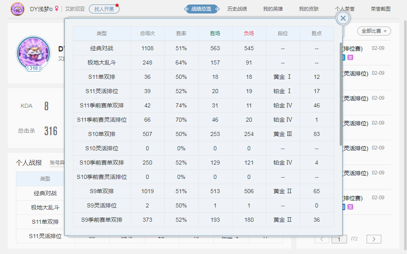407x254 pixels.
Task: Click total games value 1108
Action: [148, 48]
